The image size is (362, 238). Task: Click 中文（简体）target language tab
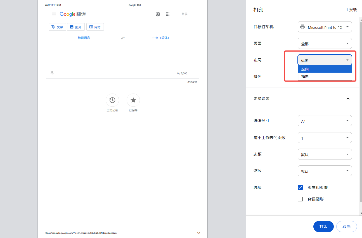pyautogui.click(x=161, y=38)
